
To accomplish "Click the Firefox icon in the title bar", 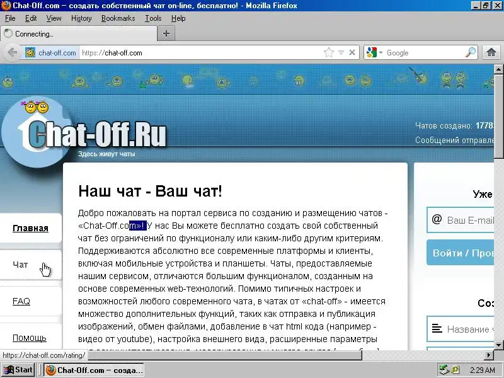I will pyautogui.click(x=6, y=6).
